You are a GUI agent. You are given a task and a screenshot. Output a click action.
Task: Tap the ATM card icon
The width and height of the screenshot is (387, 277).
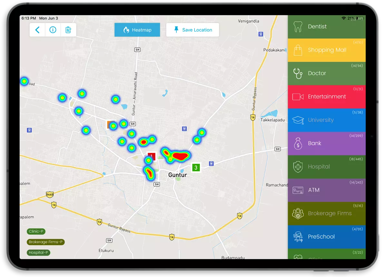pos(298,190)
